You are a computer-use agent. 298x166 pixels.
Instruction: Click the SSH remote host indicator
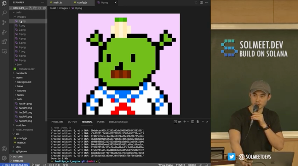pos(14,165)
